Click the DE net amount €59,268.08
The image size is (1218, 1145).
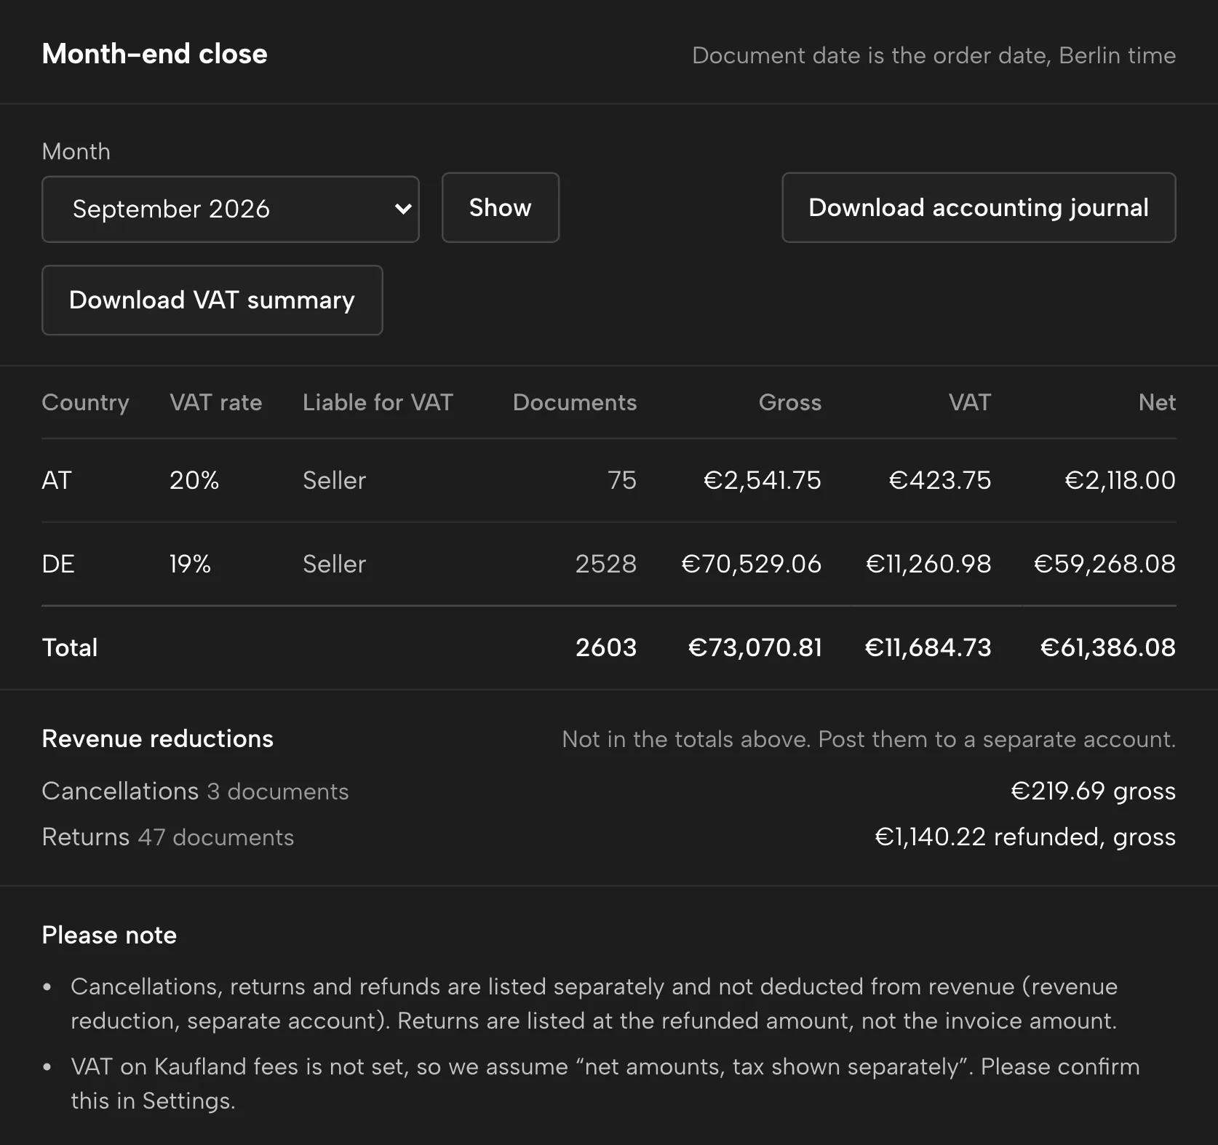(1104, 564)
